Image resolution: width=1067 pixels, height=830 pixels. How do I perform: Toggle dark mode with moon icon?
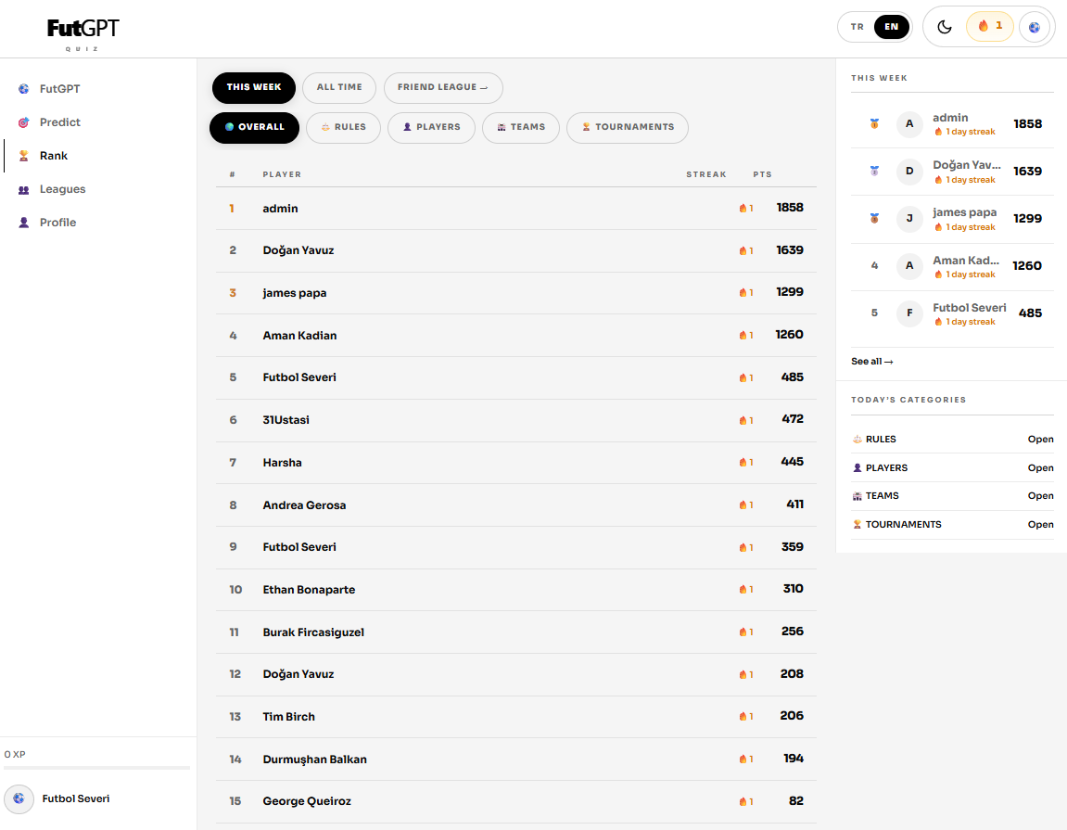point(945,27)
